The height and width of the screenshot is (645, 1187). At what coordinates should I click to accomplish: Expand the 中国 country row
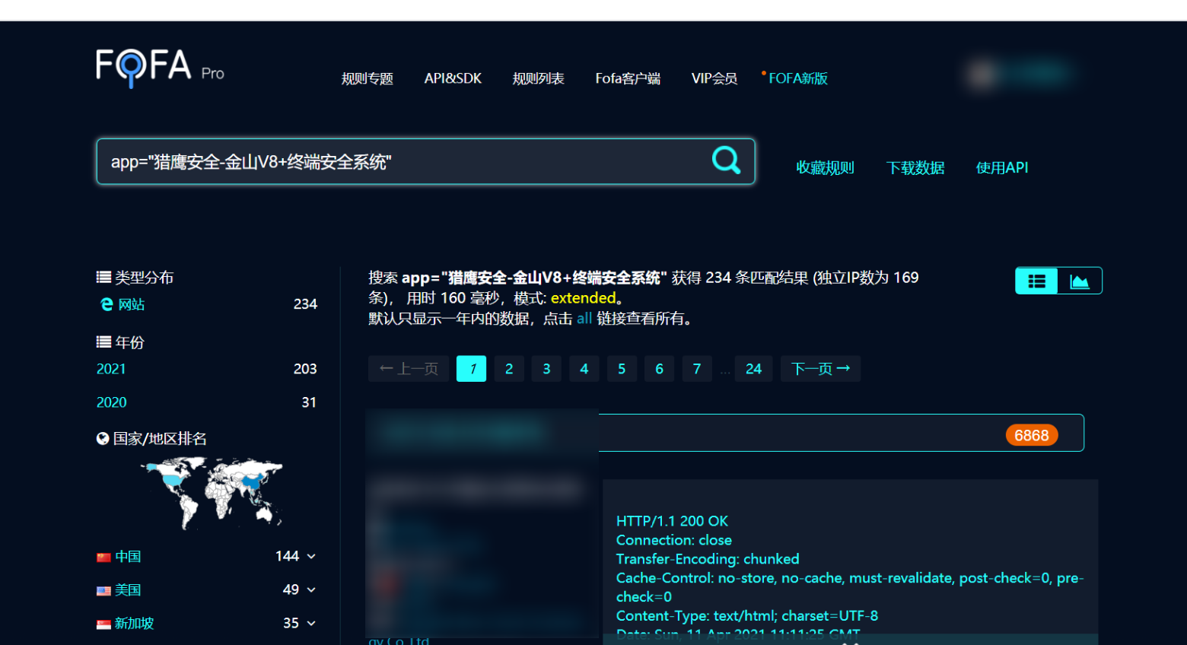[311, 557]
